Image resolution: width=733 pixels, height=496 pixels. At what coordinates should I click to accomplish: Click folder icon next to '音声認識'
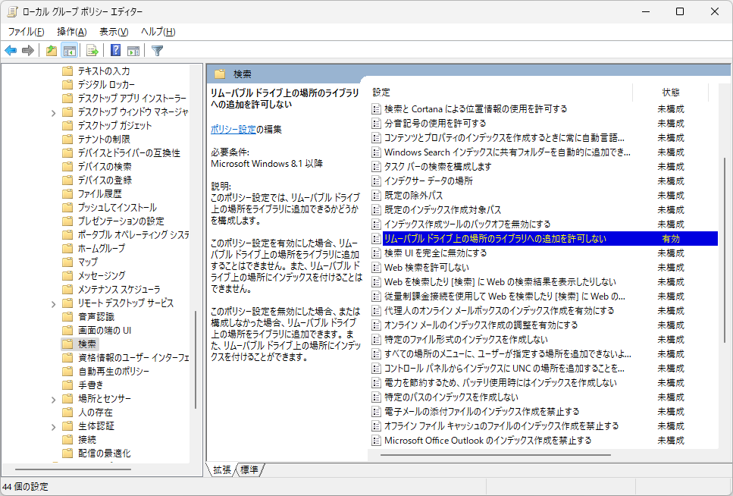click(67, 317)
